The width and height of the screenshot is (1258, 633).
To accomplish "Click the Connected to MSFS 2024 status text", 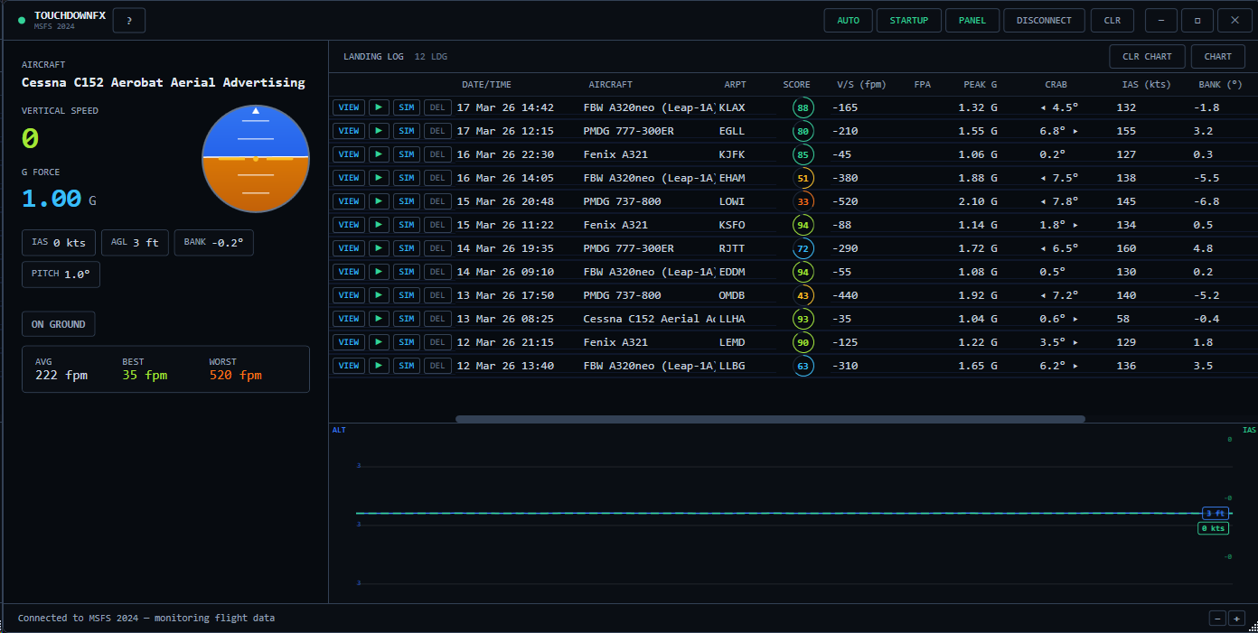I will (x=146, y=619).
